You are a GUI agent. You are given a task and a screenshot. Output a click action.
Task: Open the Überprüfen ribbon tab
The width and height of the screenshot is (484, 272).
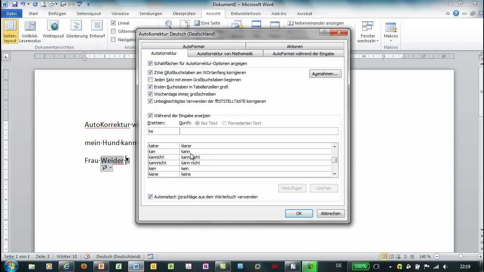184,14
